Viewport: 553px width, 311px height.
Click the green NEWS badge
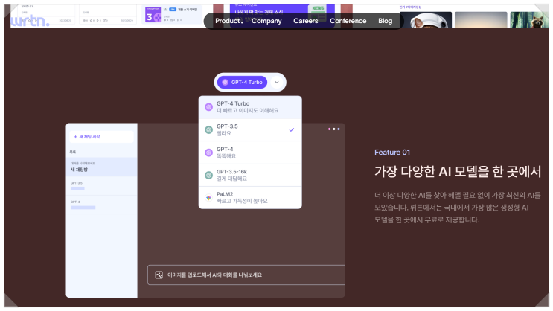(317, 8)
